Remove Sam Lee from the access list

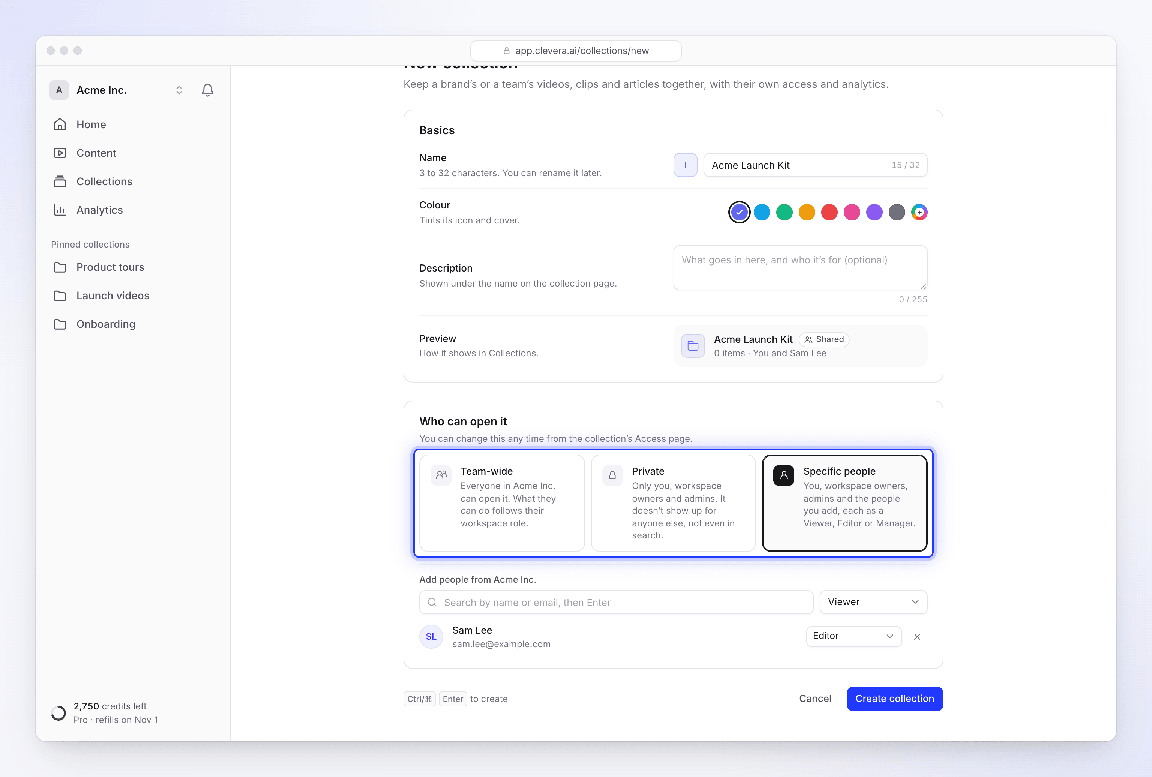(x=917, y=637)
